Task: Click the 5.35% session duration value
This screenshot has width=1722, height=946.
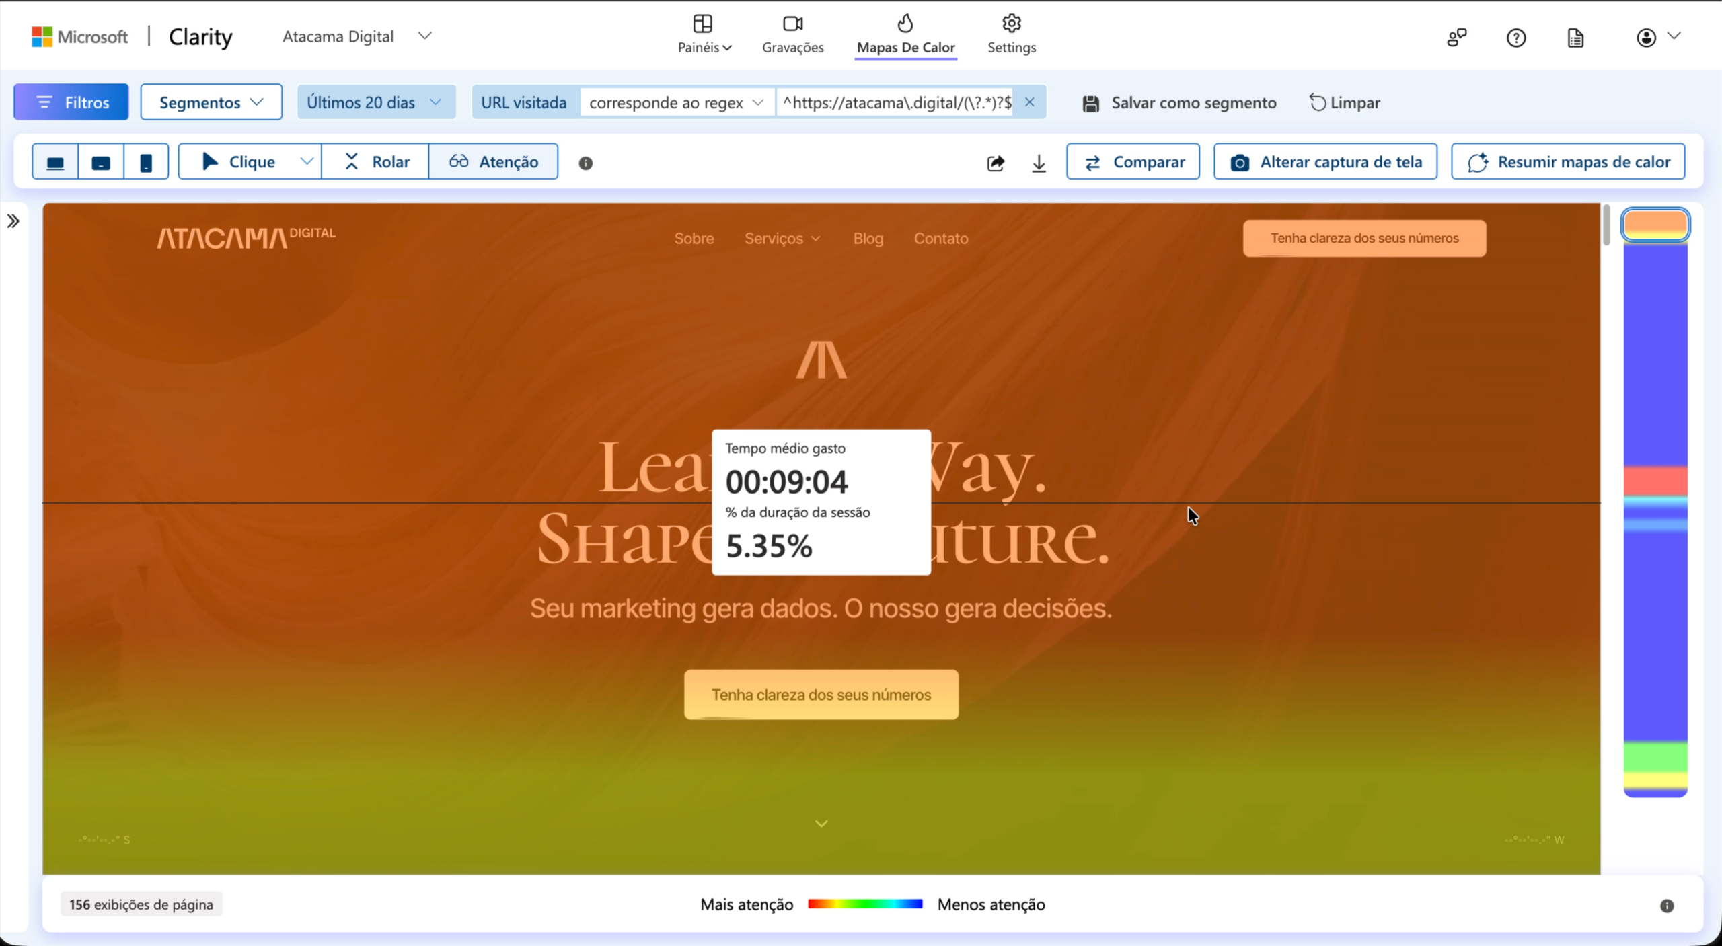Action: coord(770,546)
